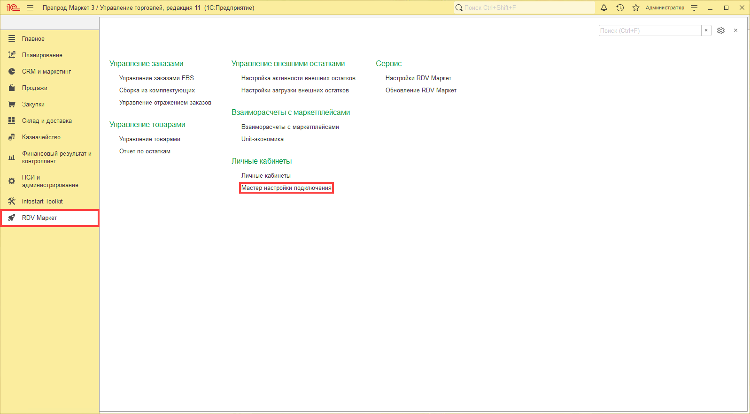Click Казначейство coins icon

pos(12,137)
